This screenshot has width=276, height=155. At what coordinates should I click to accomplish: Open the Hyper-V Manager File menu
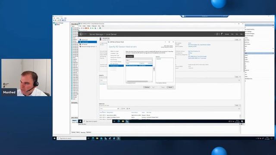[54, 18]
